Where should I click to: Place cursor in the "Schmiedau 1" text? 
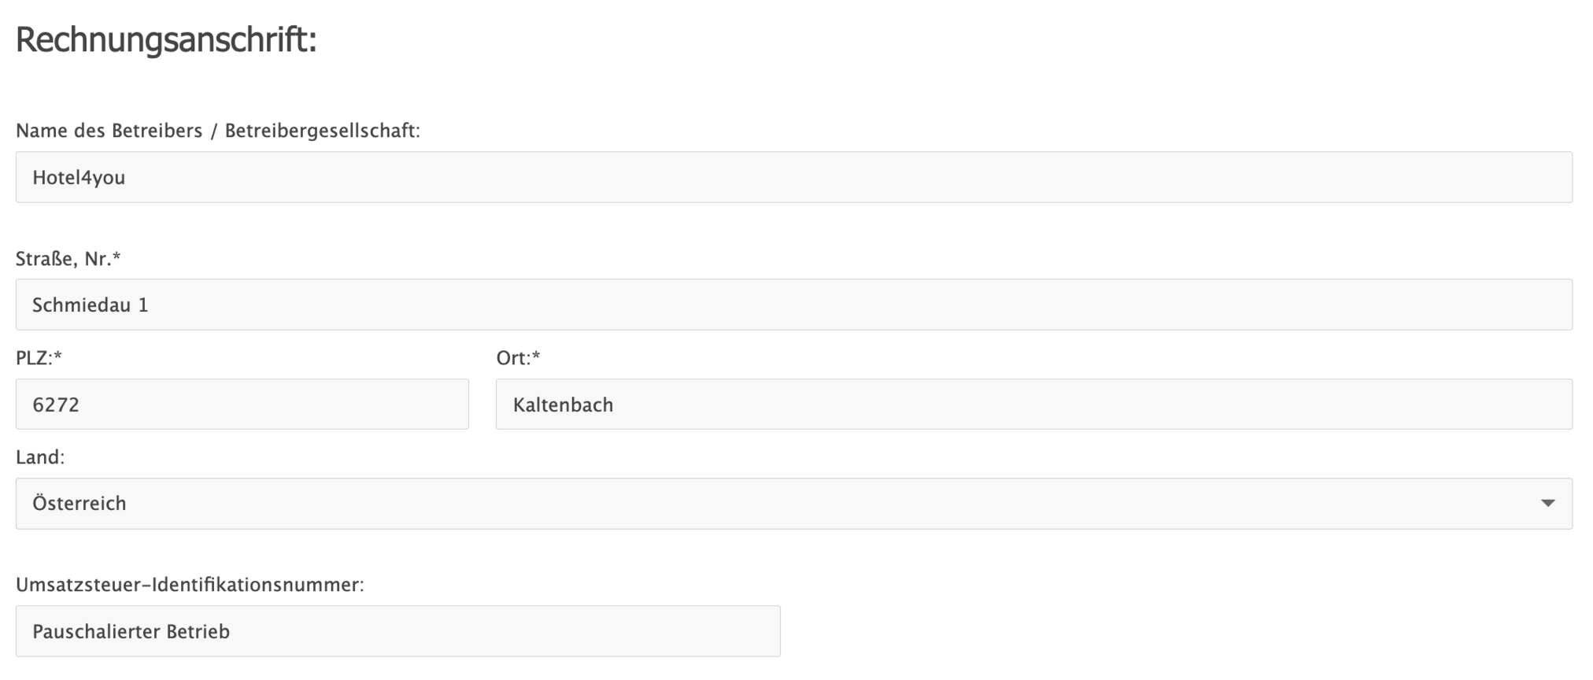click(x=91, y=305)
